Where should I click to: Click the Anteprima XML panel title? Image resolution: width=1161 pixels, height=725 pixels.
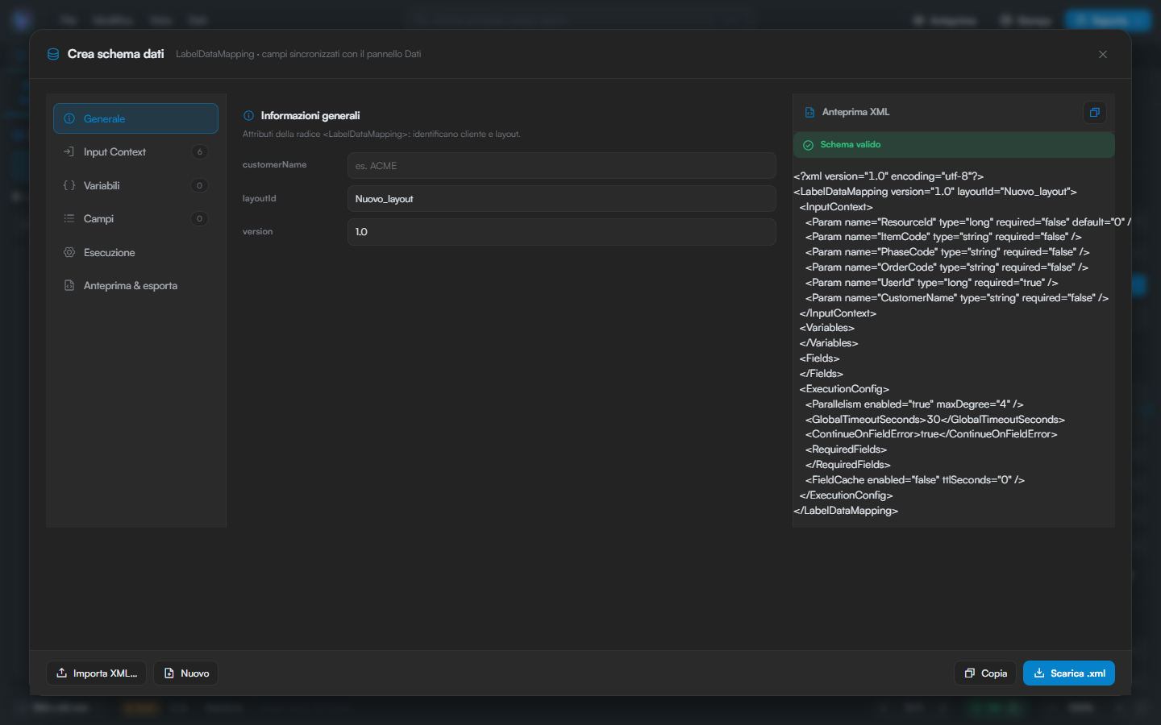[x=855, y=112]
